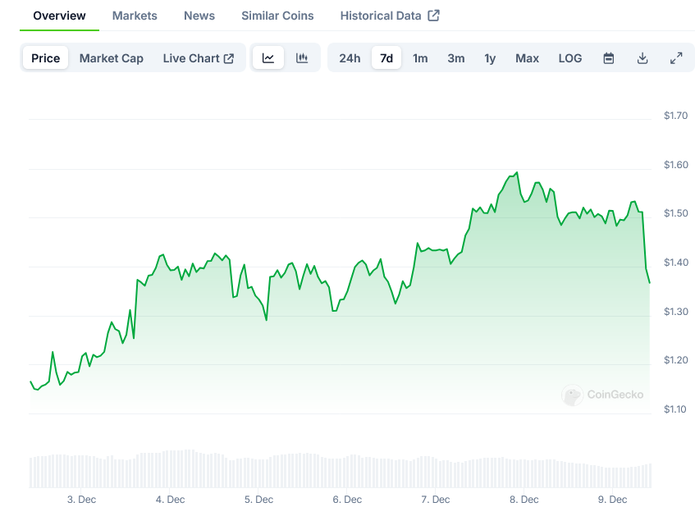Select Max time range

[528, 58]
